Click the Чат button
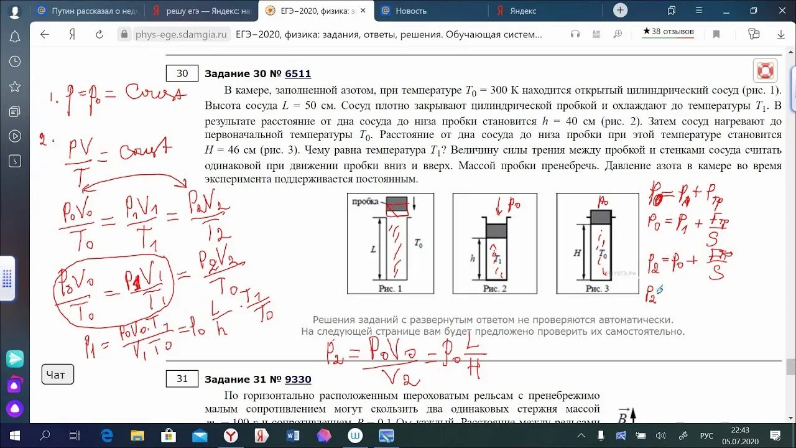This screenshot has height=448, width=796. [58, 375]
